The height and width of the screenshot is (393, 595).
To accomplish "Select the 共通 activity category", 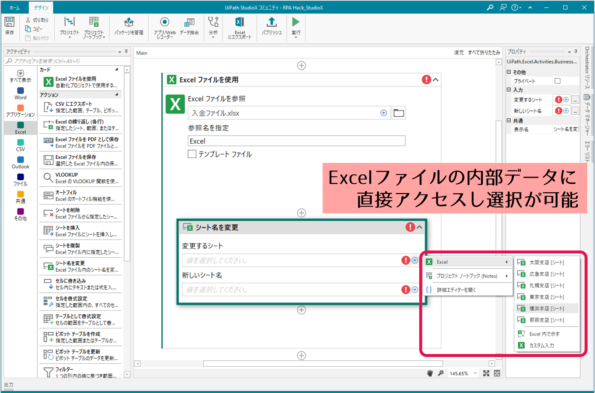I will pyautogui.click(x=20, y=197).
